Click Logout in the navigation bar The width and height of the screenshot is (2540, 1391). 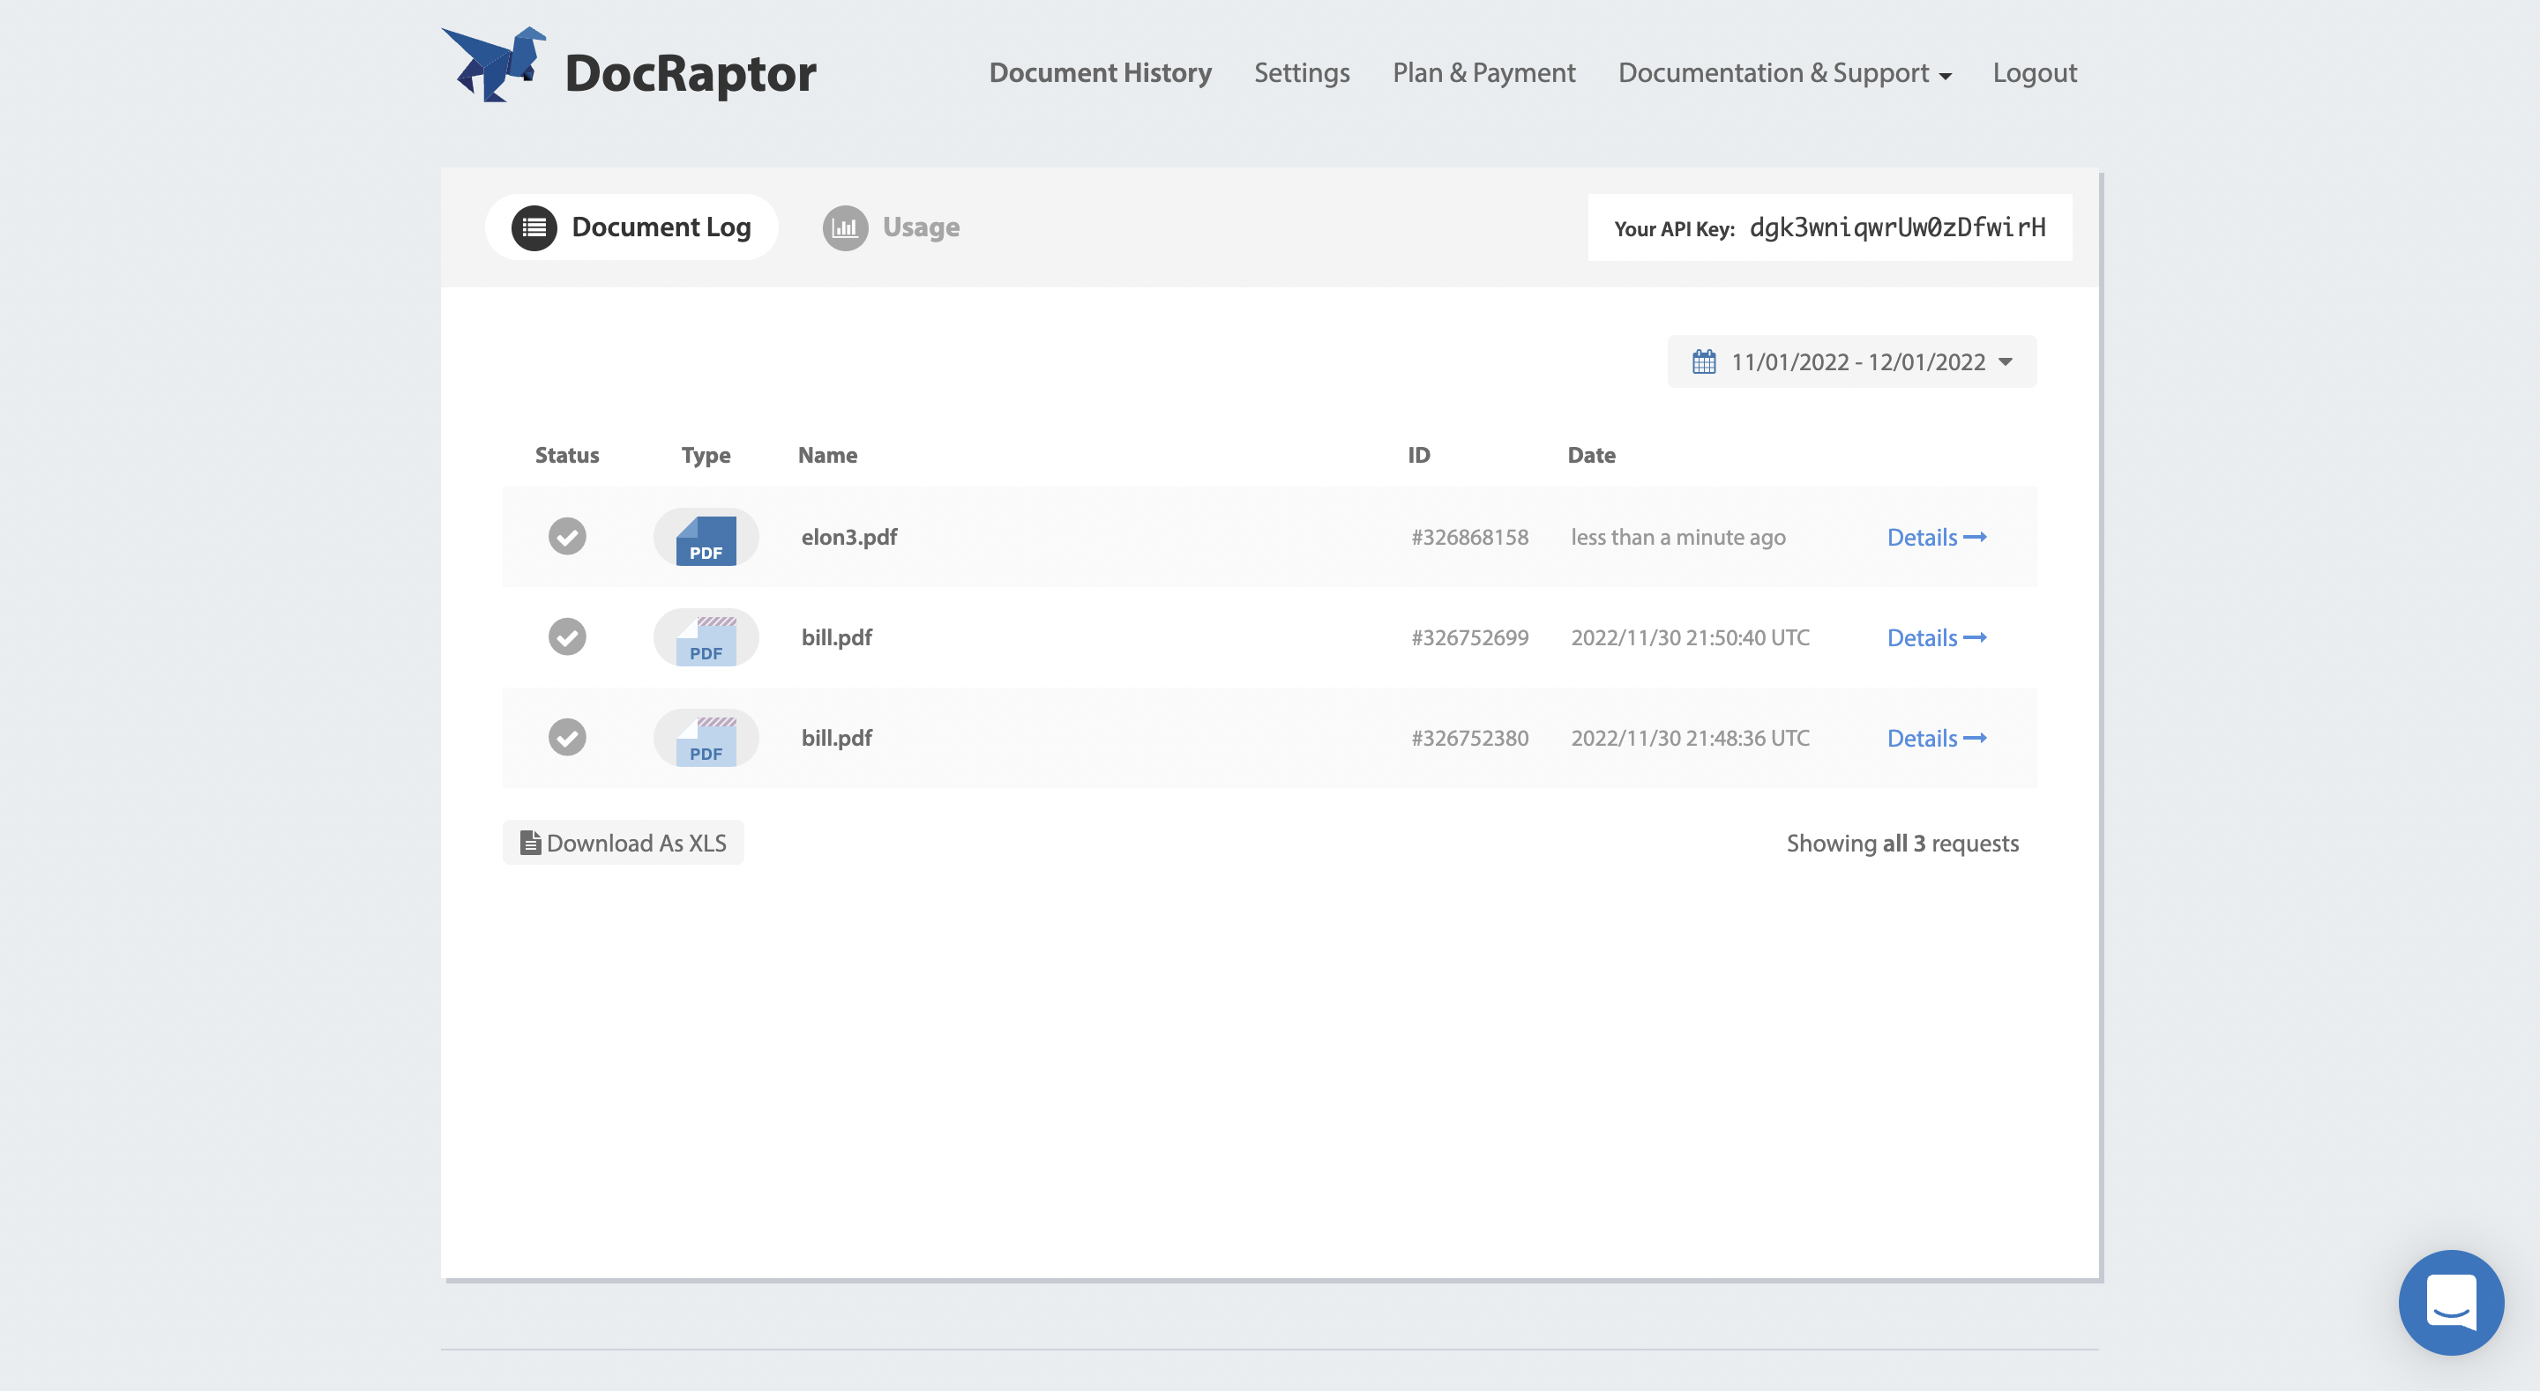(2034, 72)
